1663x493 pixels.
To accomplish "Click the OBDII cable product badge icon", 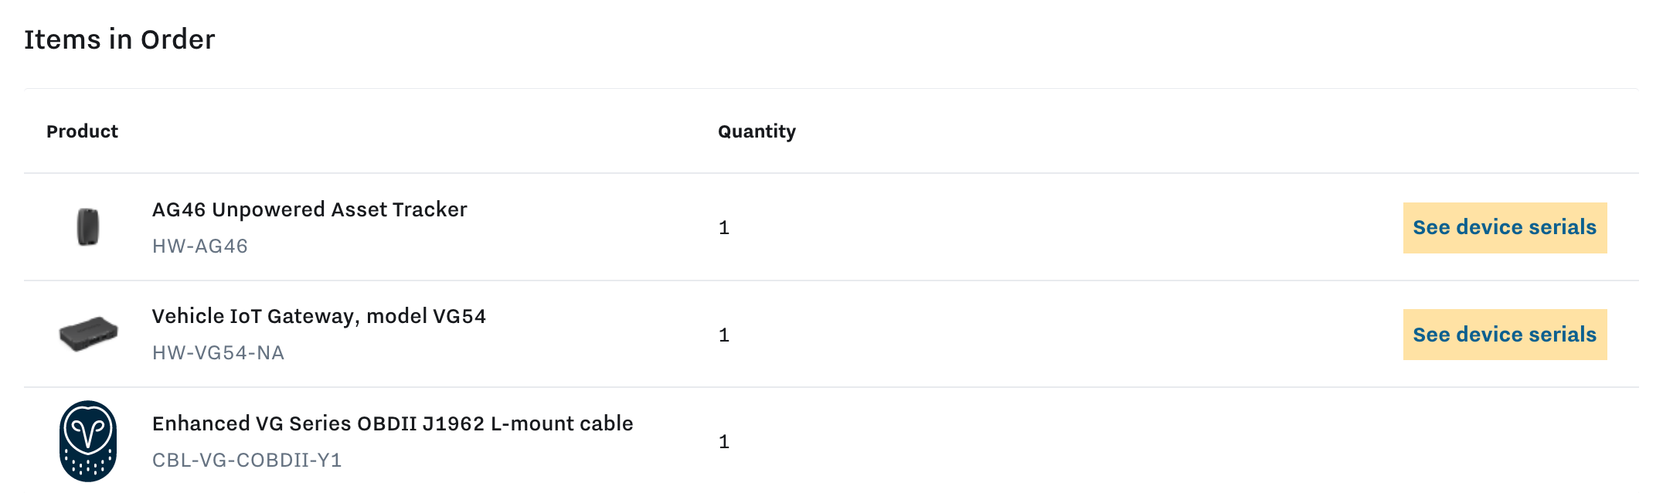I will (87, 440).
